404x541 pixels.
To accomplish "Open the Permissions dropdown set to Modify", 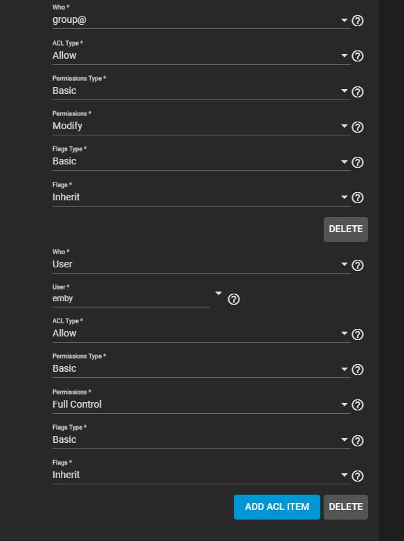I will click(201, 126).
